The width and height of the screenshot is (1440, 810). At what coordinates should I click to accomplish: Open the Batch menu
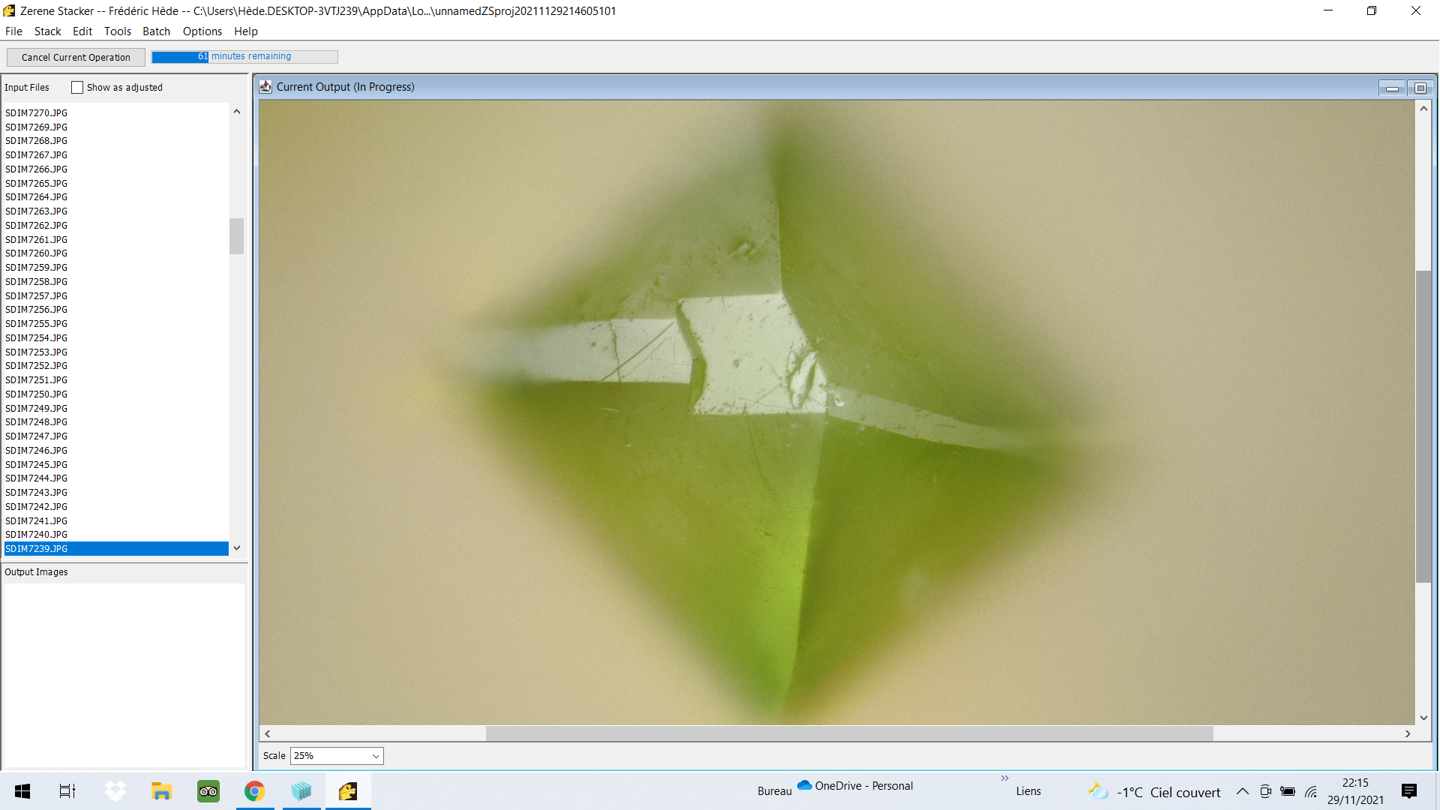point(156,31)
